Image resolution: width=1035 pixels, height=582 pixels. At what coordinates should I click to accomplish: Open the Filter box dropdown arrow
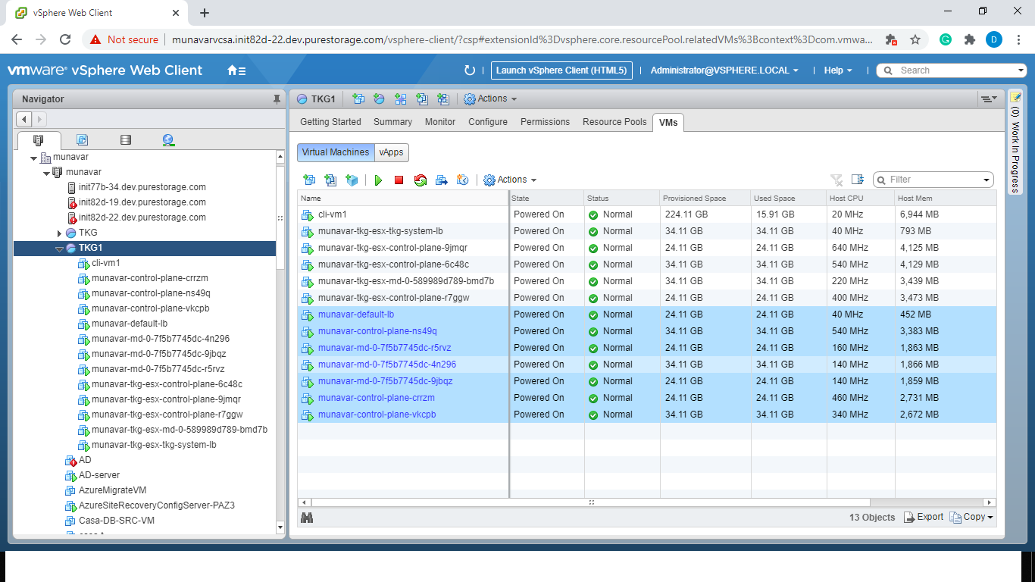(x=987, y=180)
